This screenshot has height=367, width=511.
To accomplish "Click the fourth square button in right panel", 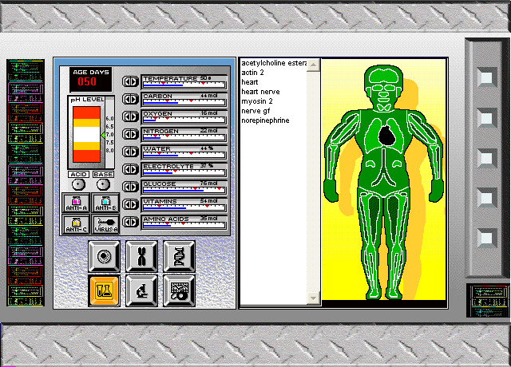I will click(x=486, y=198).
